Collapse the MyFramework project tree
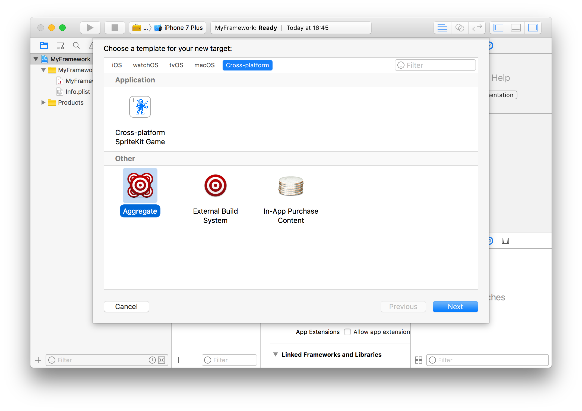582x411 pixels. [36, 59]
